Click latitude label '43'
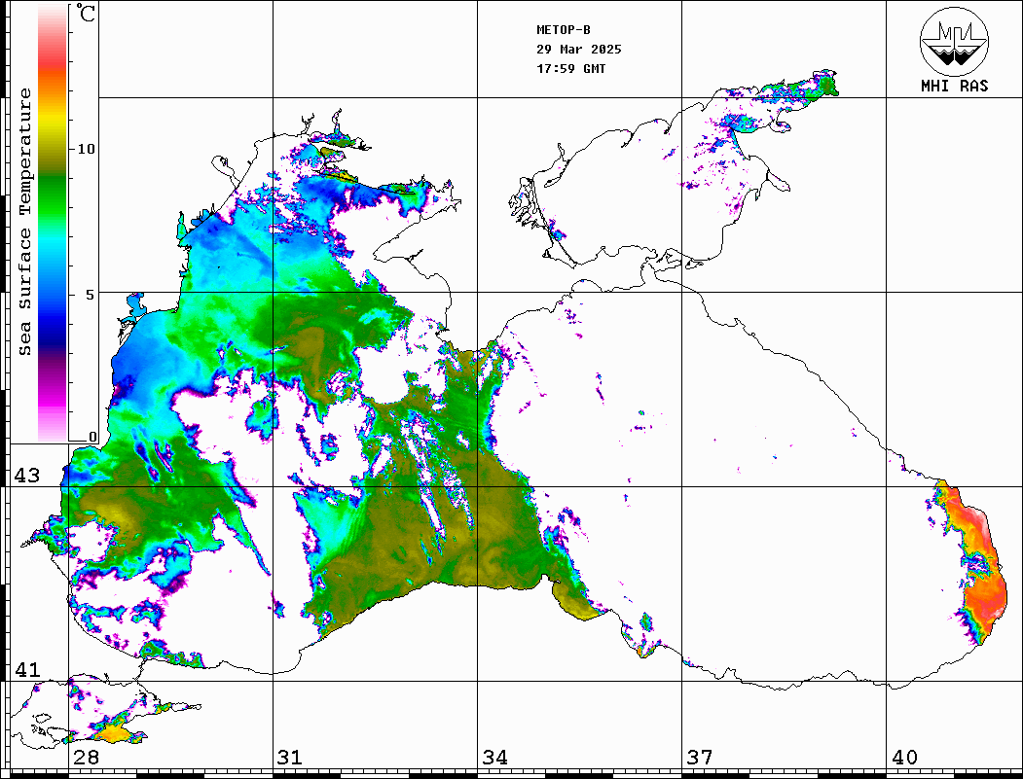1023x779 pixels. pos(26,476)
